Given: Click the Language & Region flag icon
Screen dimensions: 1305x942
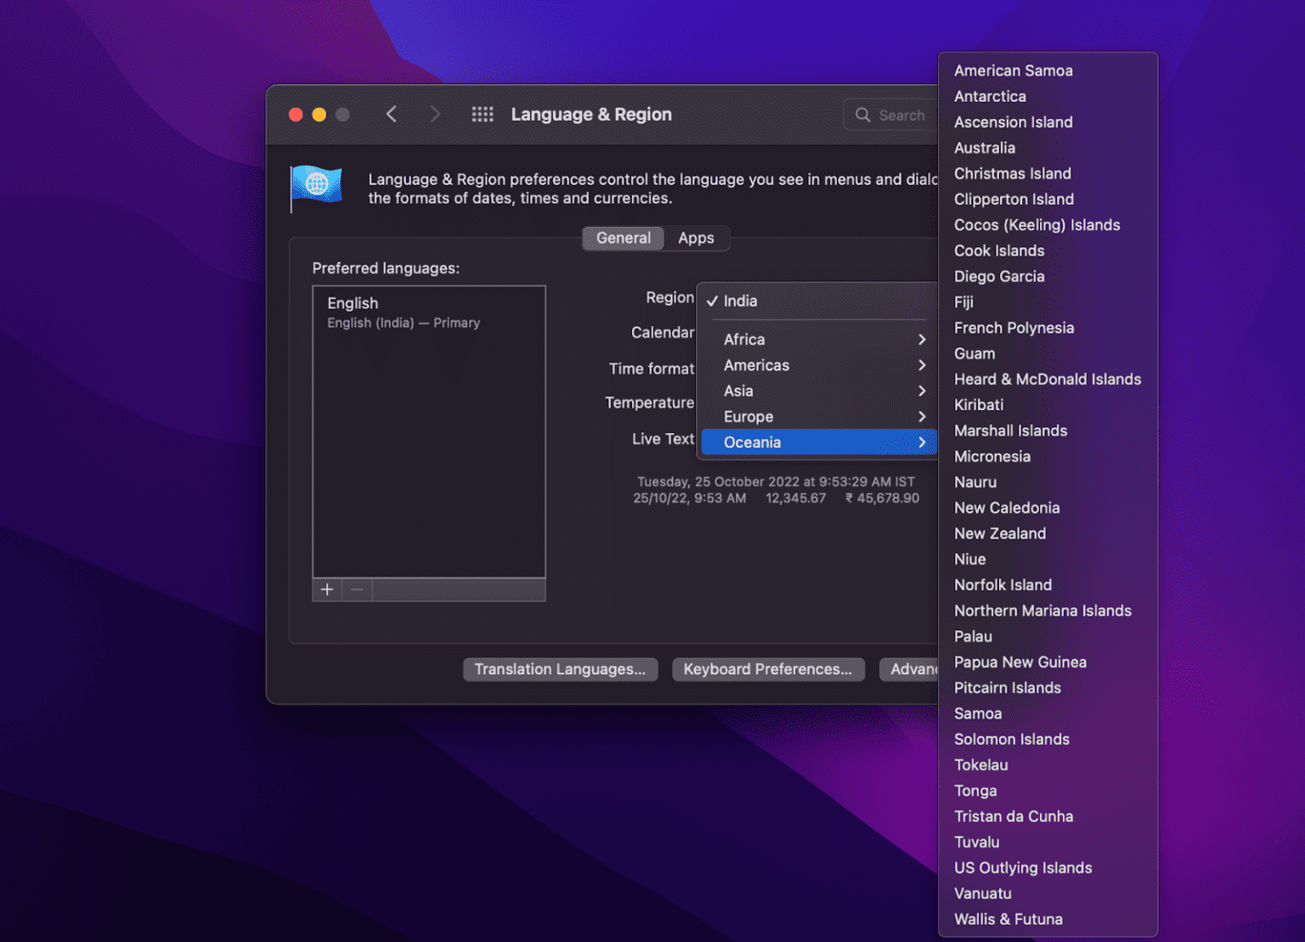Looking at the screenshot, I should 316,186.
